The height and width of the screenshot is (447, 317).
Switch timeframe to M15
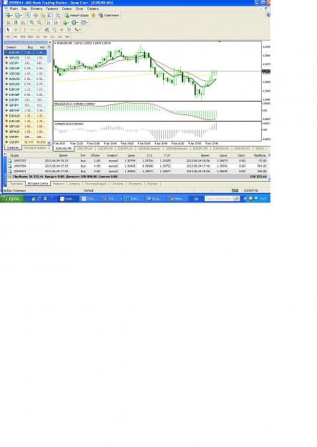click(23, 36)
